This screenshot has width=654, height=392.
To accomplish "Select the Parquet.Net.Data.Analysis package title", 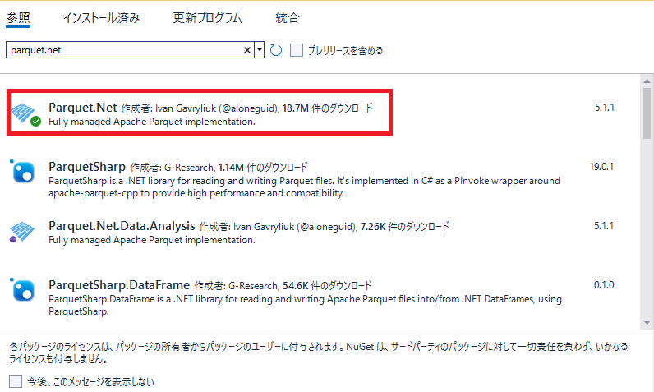I will [x=122, y=226].
